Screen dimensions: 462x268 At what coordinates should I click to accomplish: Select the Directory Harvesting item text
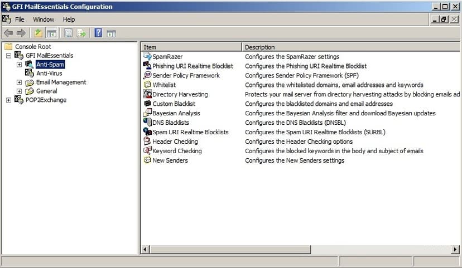(x=180, y=94)
